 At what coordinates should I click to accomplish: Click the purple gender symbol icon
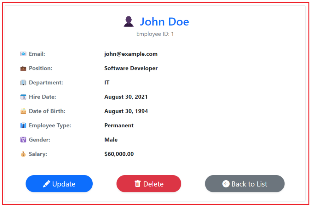(23, 140)
